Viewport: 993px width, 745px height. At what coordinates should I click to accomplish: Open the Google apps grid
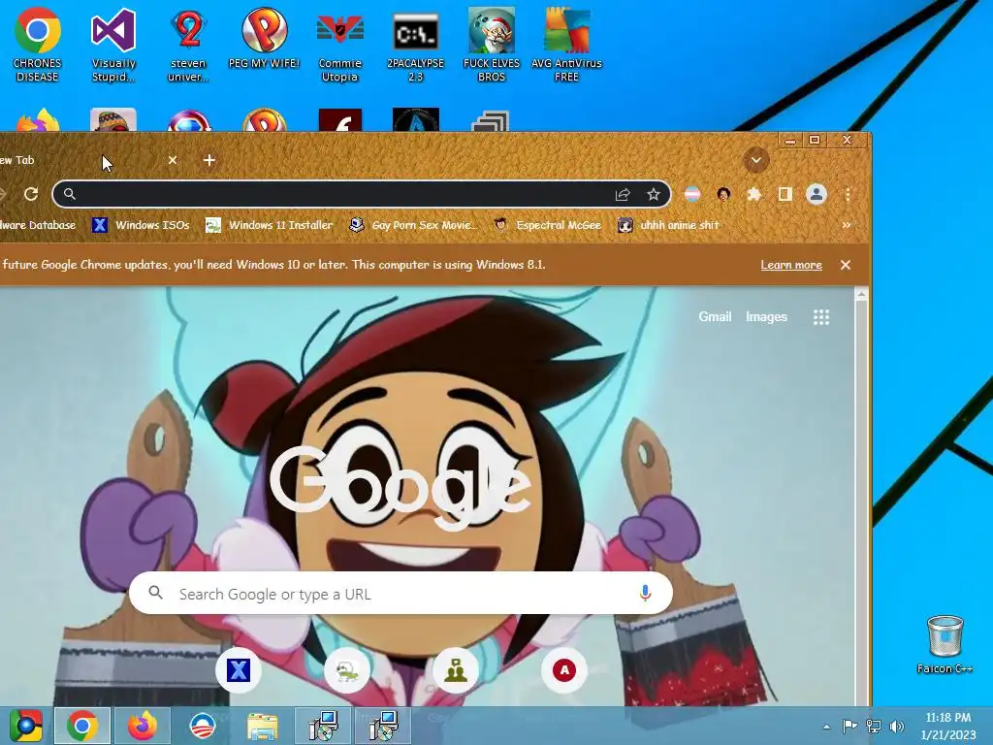(821, 317)
